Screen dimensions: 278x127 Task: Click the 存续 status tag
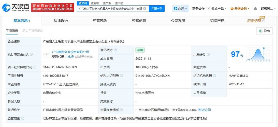point(140,50)
